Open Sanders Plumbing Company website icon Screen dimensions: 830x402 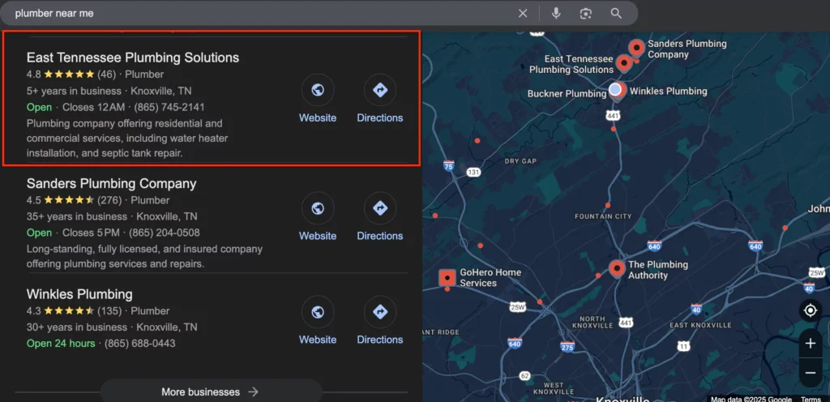[x=318, y=208]
